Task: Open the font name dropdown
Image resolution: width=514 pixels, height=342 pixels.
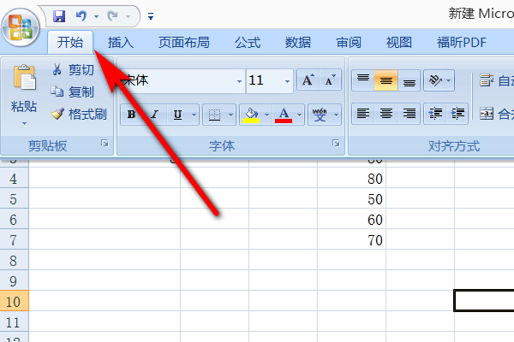Action: (239, 81)
